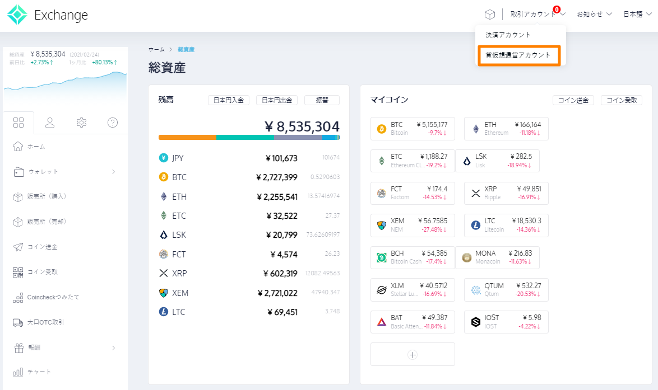Viewport: 658px width, 390px height.
Task: Open the settings gear tab
Action: click(81, 123)
